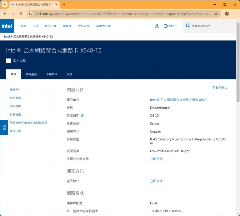Switch to the 相容產品 tab
240x216 pixels.
click(x=31, y=74)
